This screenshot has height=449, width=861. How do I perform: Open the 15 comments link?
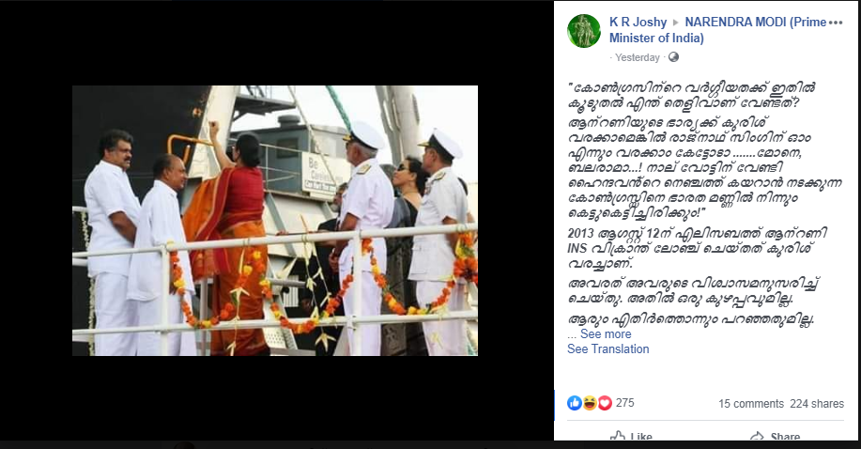tap(751, 403)
